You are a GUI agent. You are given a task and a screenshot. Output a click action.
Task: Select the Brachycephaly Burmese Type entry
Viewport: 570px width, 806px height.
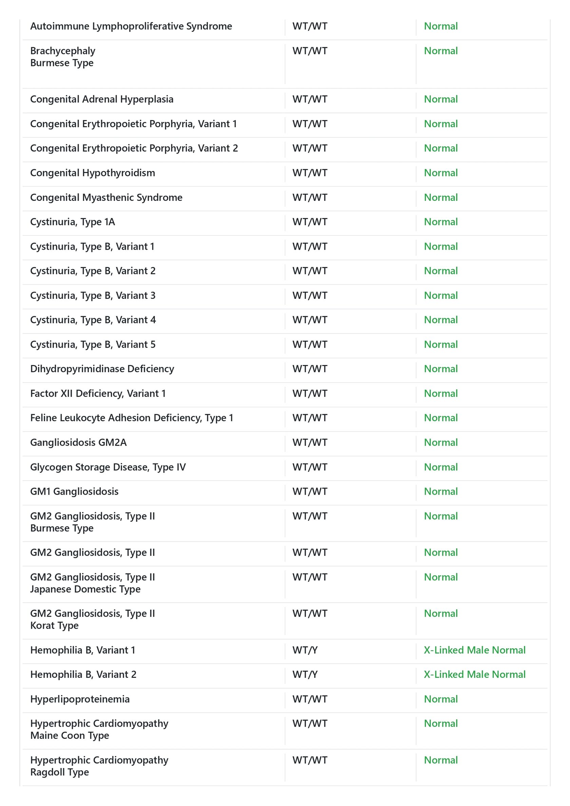click(62, 57)
